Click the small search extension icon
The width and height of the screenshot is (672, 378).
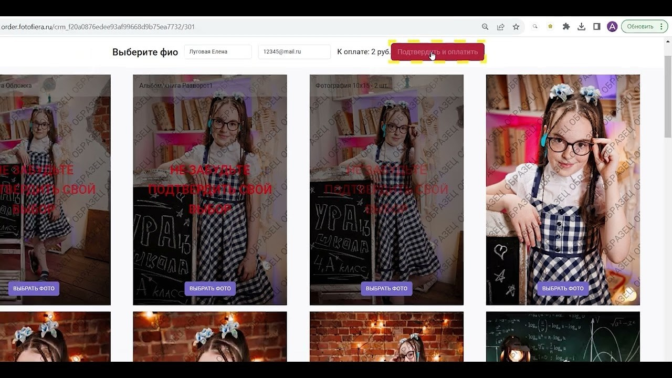coord(535,27)
